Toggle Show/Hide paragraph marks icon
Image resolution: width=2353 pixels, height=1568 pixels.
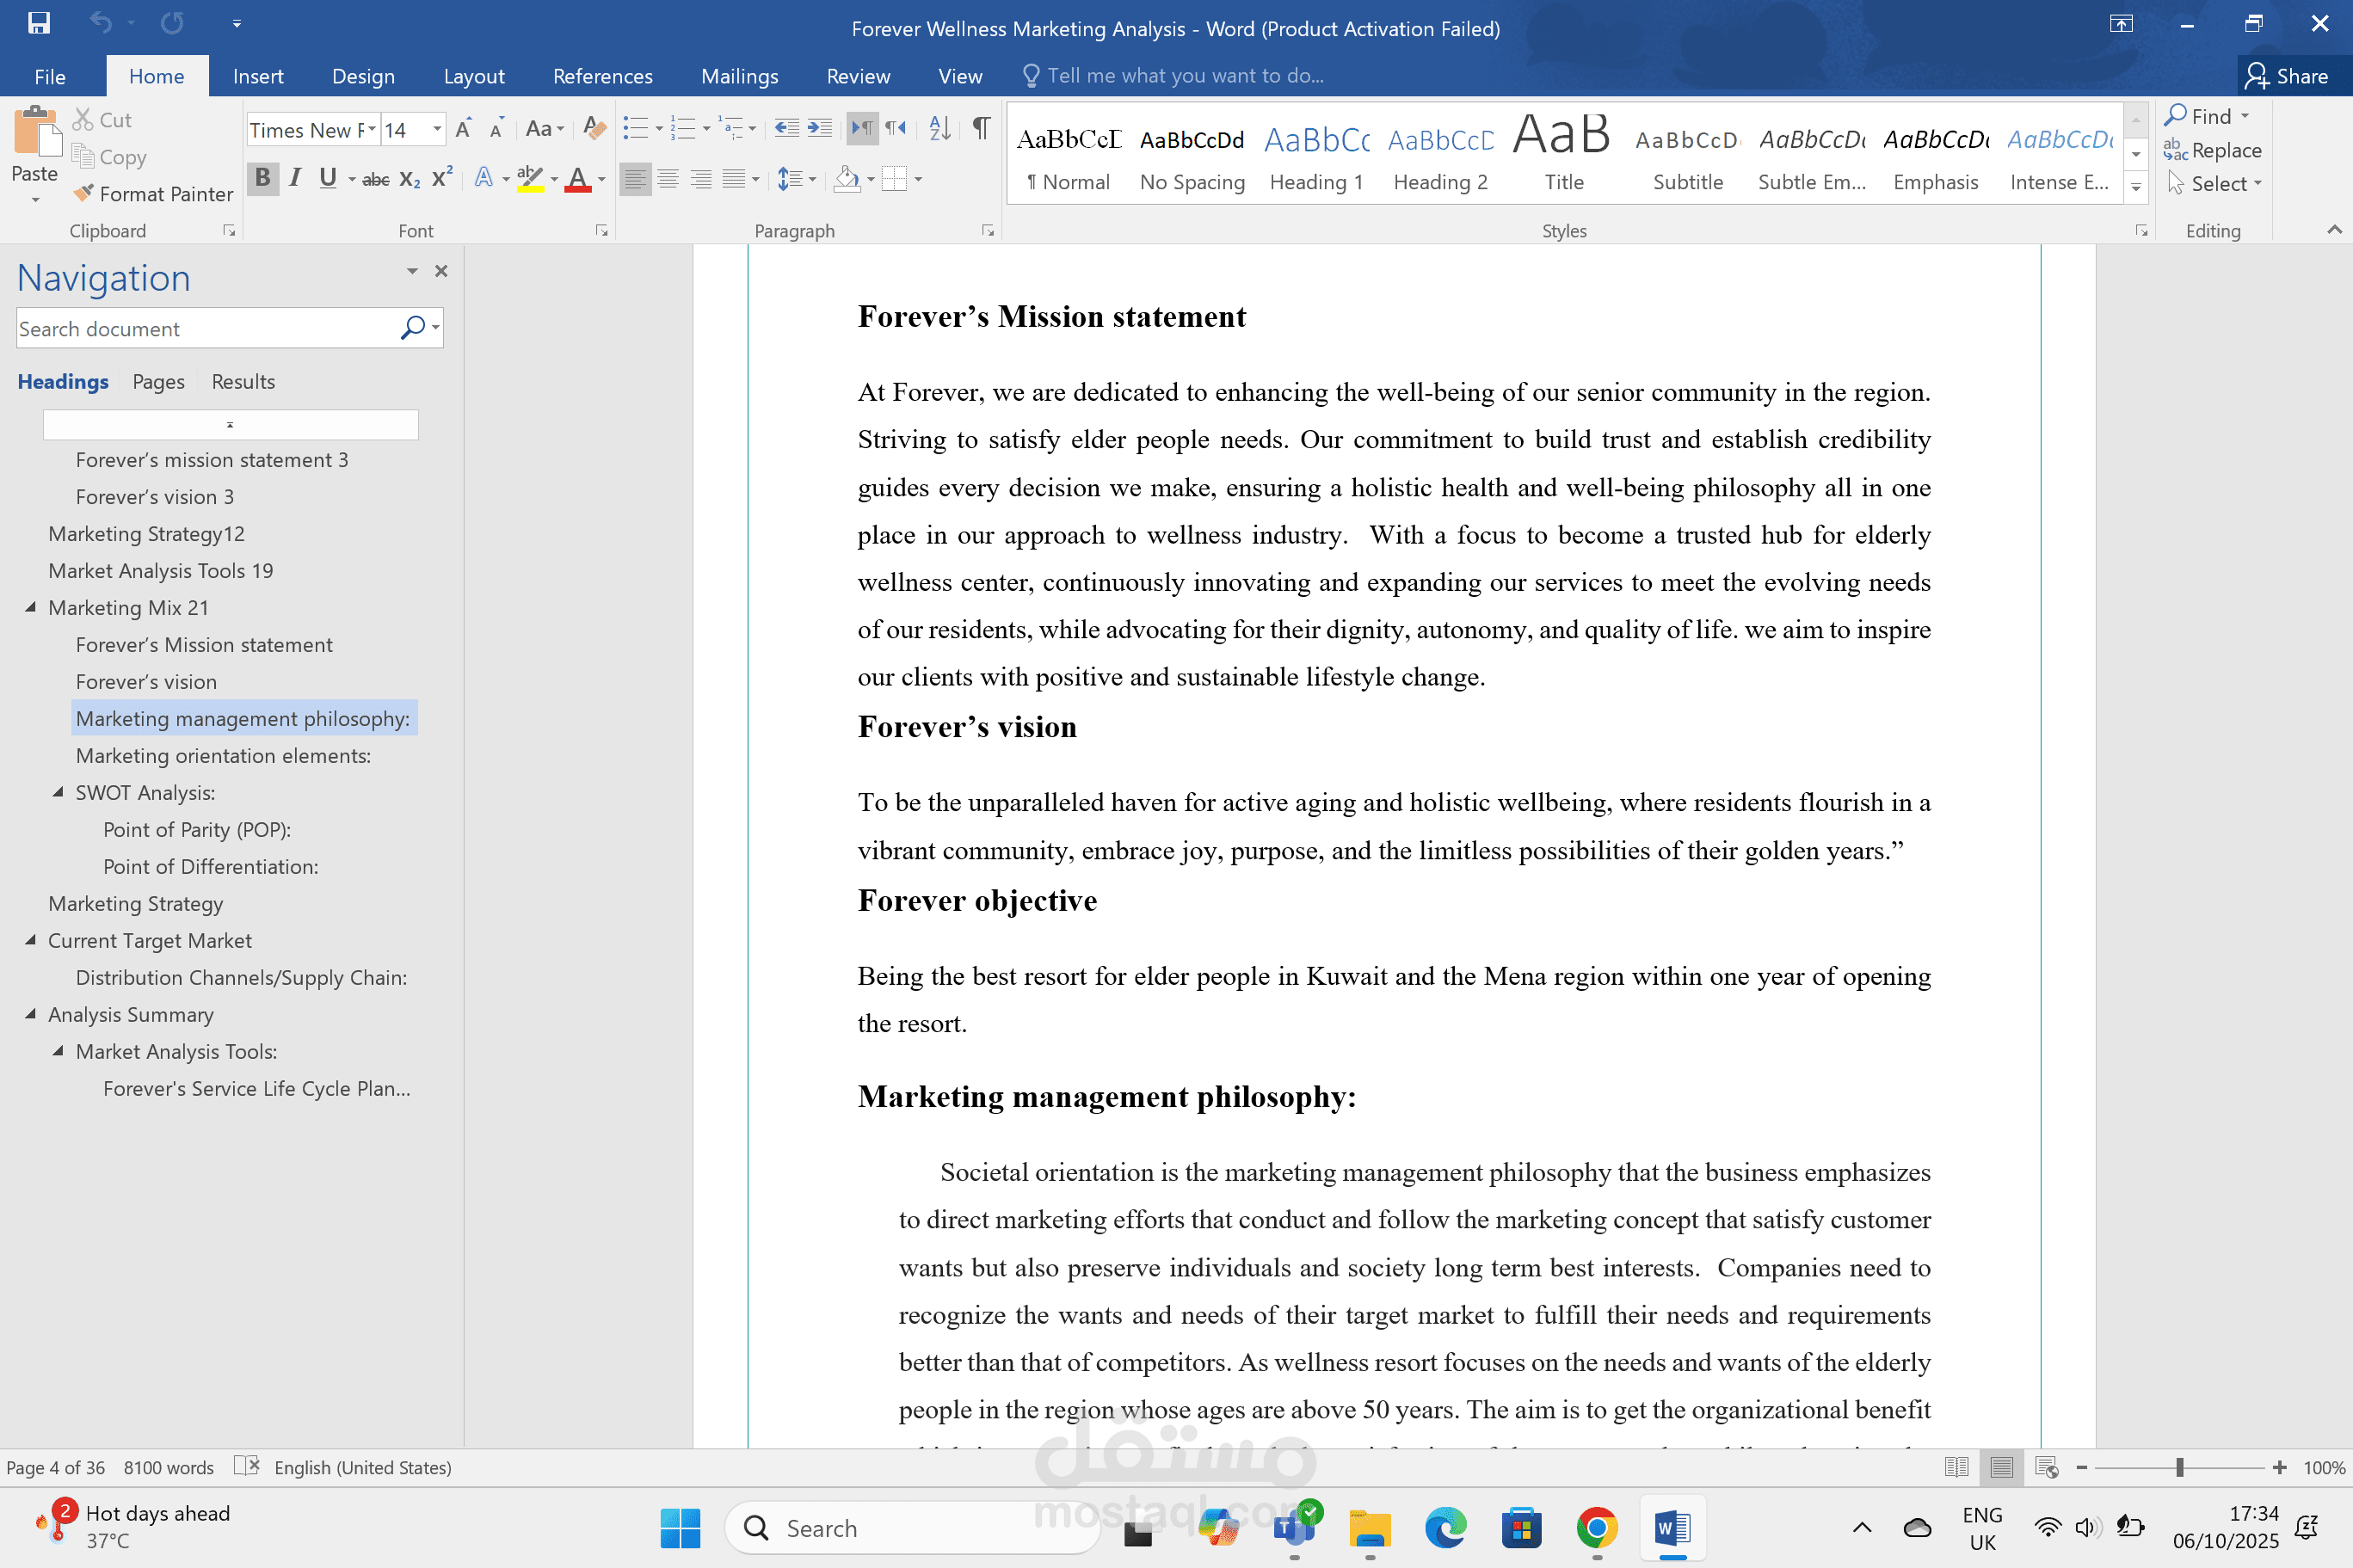(981, 128)
